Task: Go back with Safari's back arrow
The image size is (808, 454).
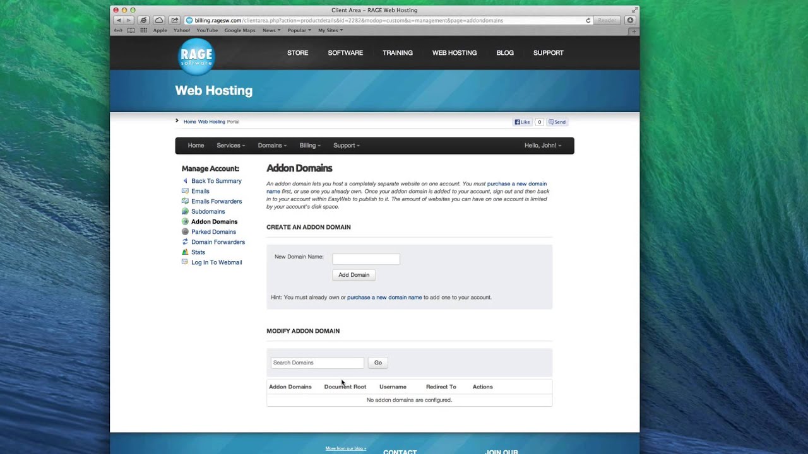Action: (x=119, y=20)
